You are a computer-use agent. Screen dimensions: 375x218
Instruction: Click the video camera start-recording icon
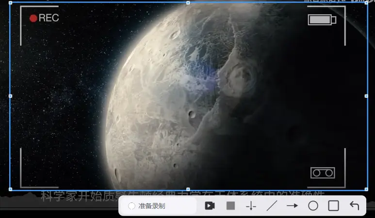point(210,206)
